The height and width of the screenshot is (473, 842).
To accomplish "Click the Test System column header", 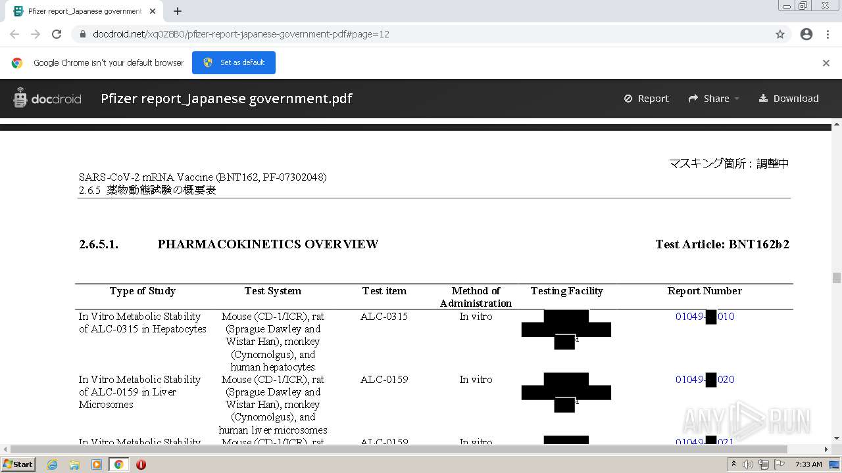I will (272, 291).
